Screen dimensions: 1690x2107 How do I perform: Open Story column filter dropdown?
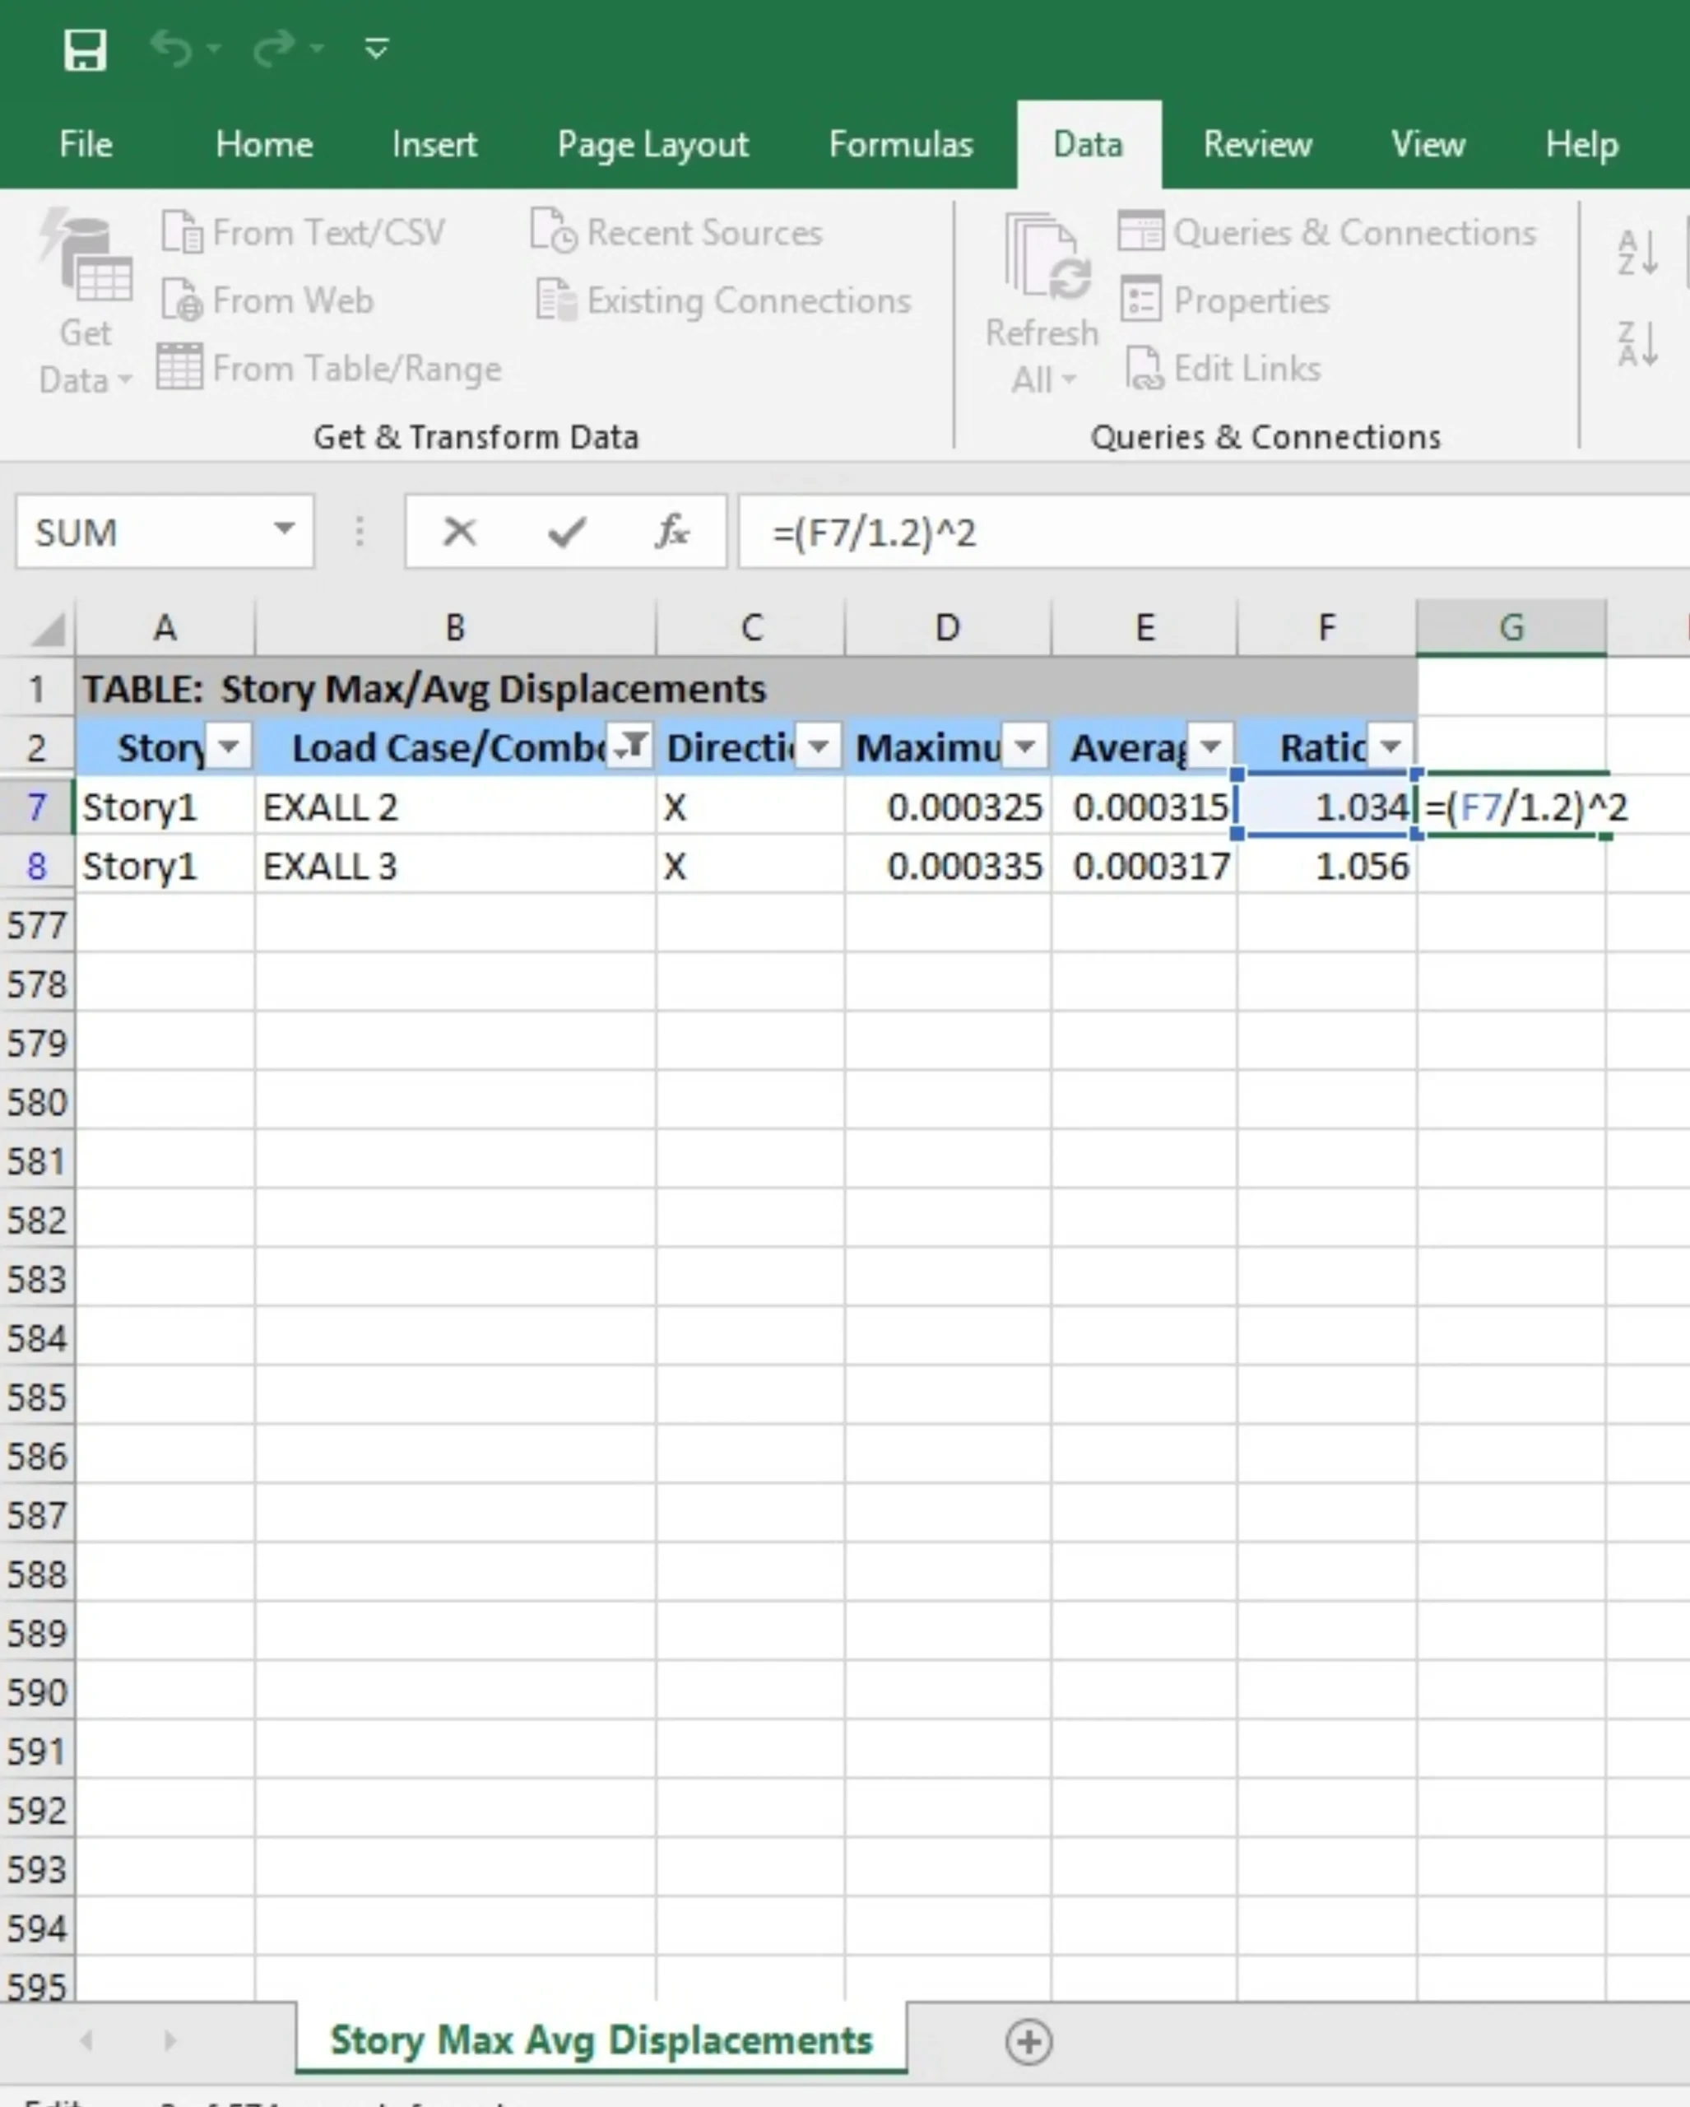pos(230,747)
